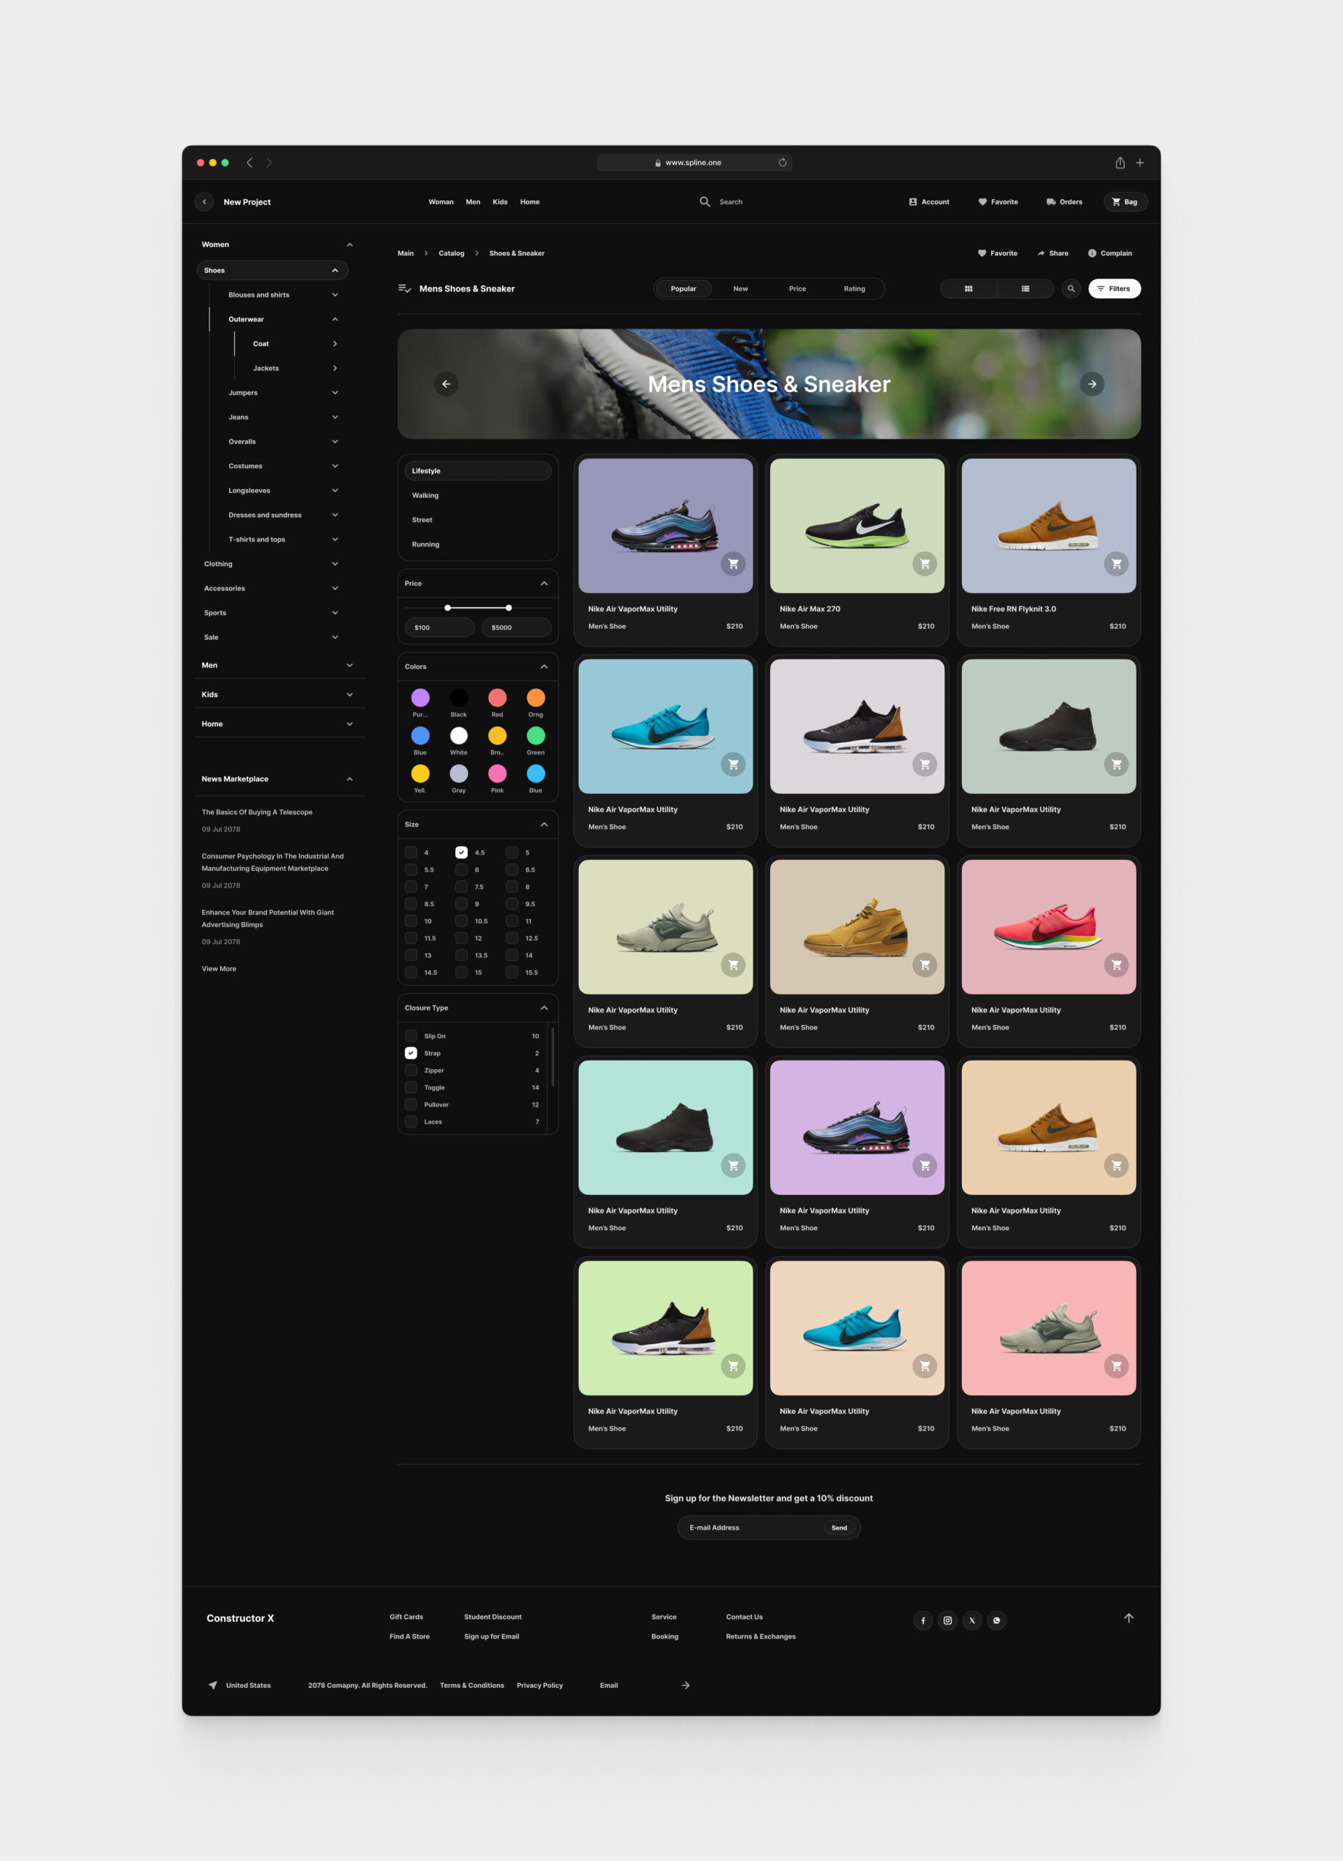The height and width of the screenshot is (1861, 1343).
Task: Expand the Jeans subcategory
Action: [335, 417]
